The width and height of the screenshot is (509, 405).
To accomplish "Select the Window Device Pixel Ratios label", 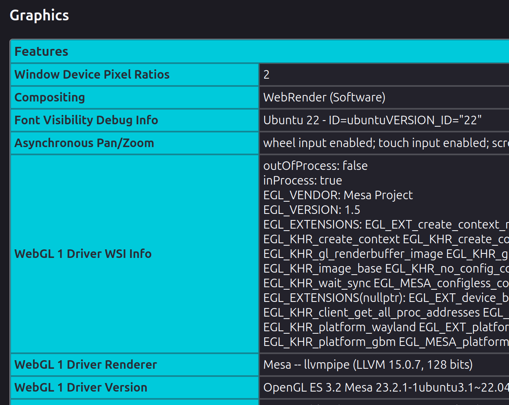I will point(92,75).
